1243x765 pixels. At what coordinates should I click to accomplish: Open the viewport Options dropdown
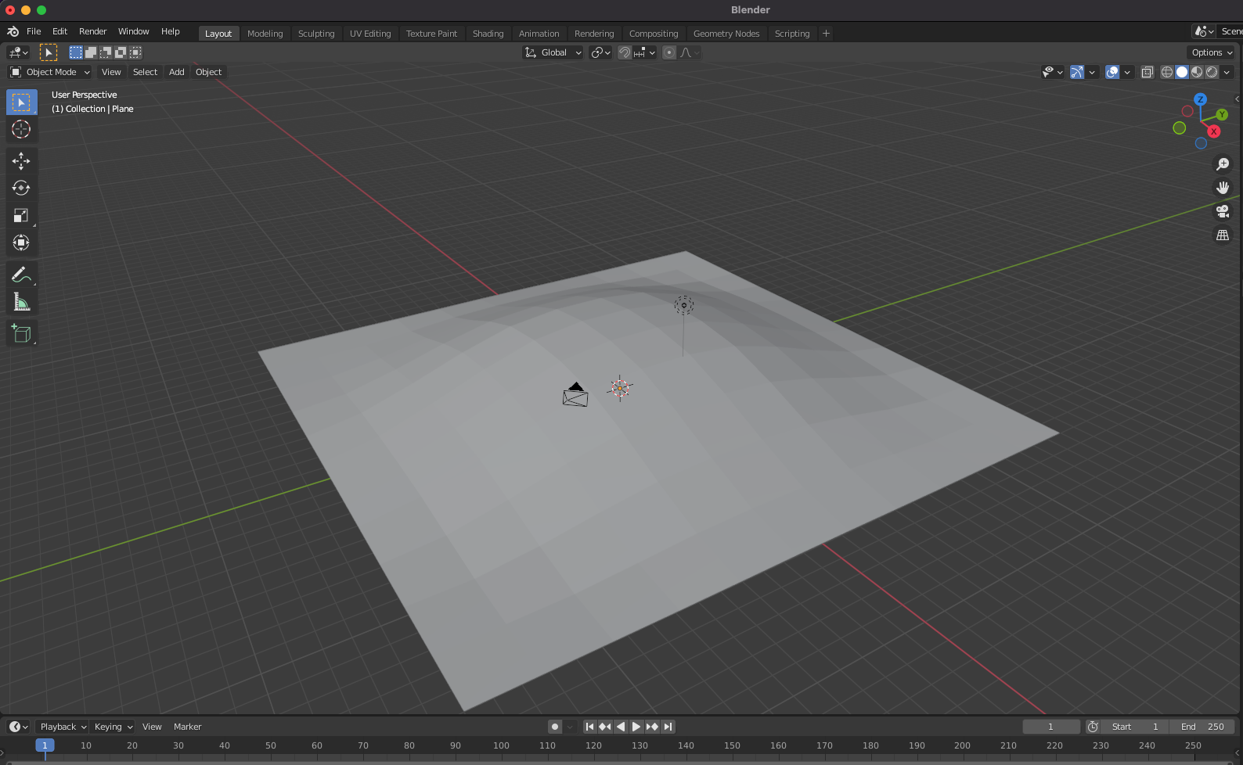tap(1212, 52)
